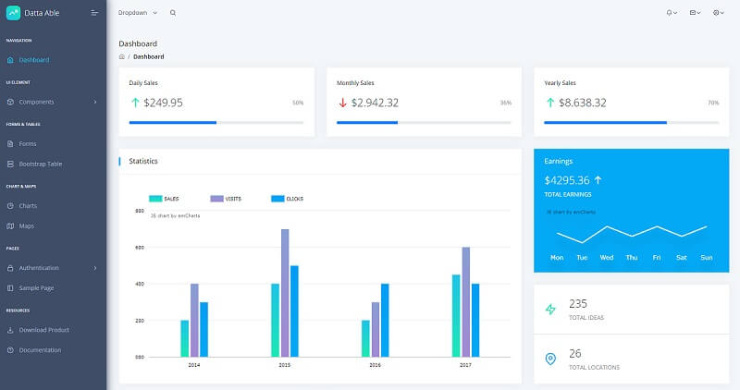This screenshot has height=390, width=740.
Task: Click the search magnifier icon
Action: (x=173, y=13)
